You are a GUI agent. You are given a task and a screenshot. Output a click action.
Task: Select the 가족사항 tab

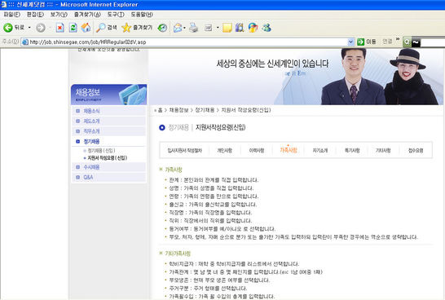pyautogui.click(x=289, y=150)
